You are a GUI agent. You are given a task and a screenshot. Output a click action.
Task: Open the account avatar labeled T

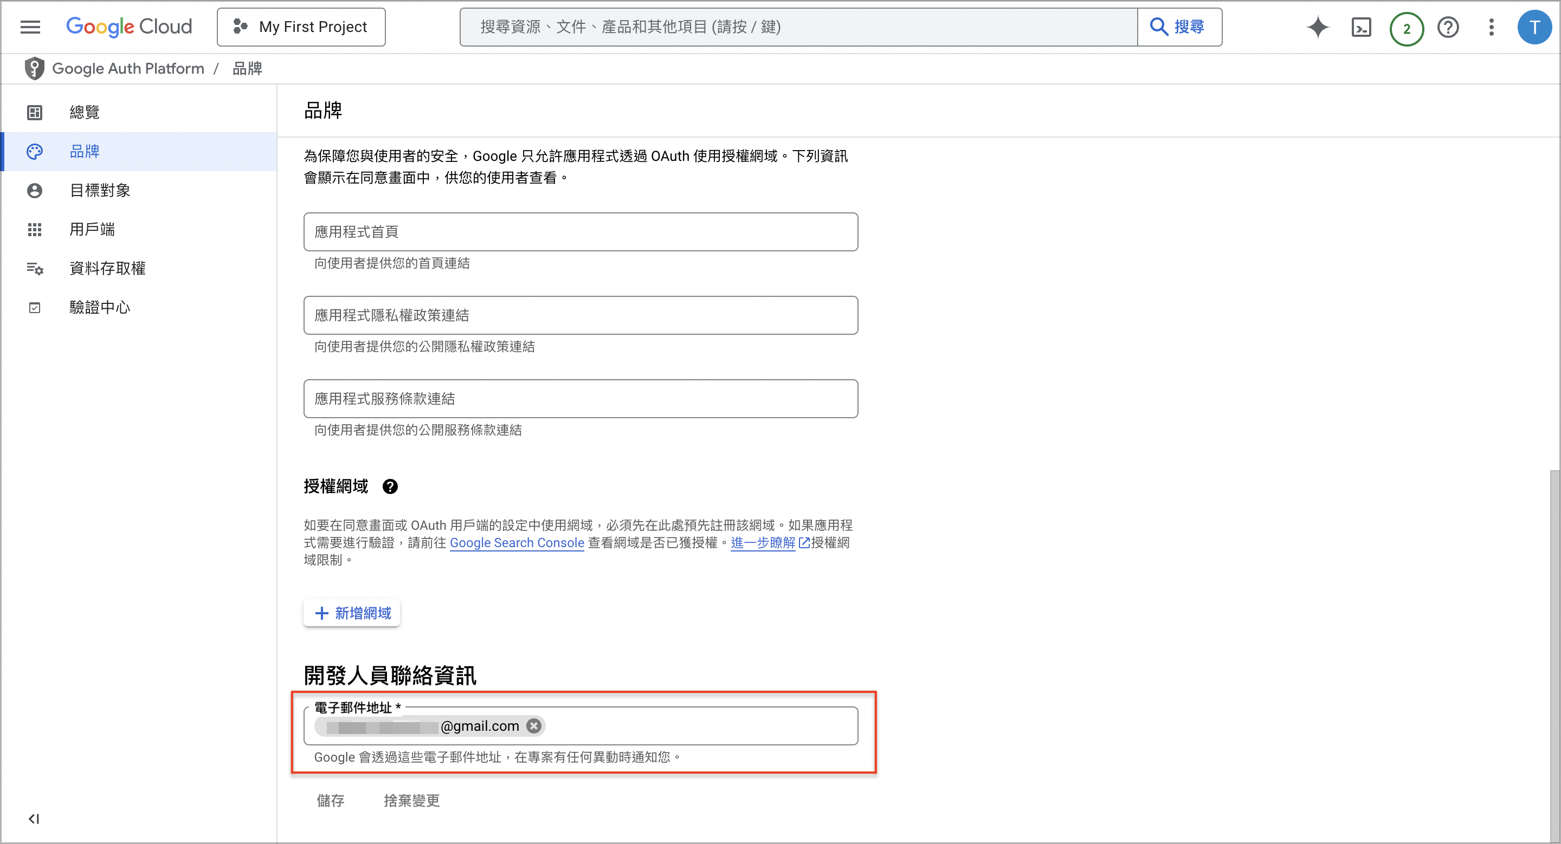point(1534,27)
